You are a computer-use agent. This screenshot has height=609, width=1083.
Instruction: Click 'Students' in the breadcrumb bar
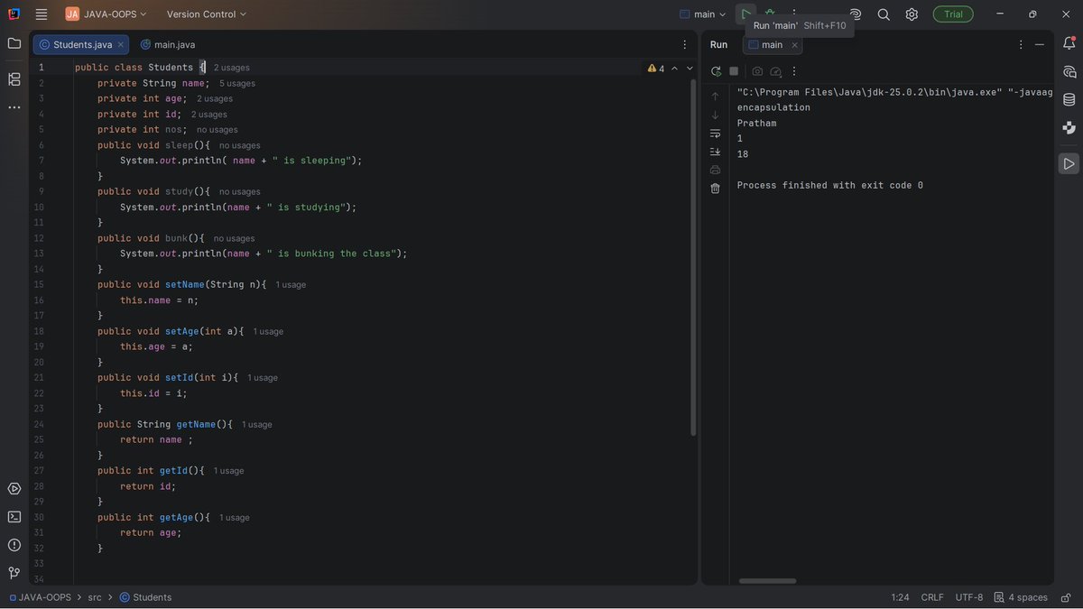tap(145, 597)
